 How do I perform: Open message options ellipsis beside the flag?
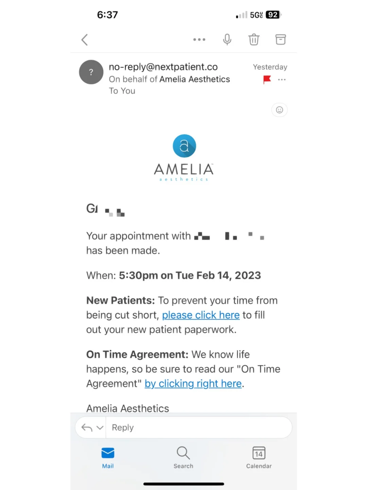pos(282,80)
